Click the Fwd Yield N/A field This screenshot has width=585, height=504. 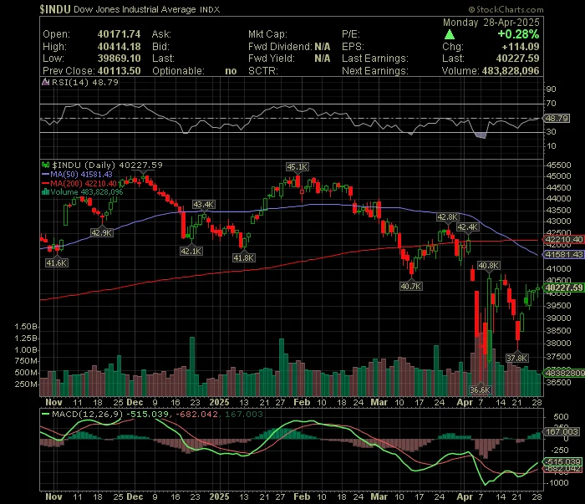click(289, 59)
